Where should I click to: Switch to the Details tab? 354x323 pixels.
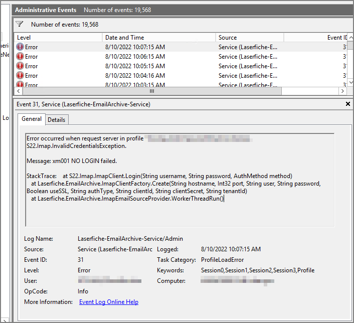point(57,120)
